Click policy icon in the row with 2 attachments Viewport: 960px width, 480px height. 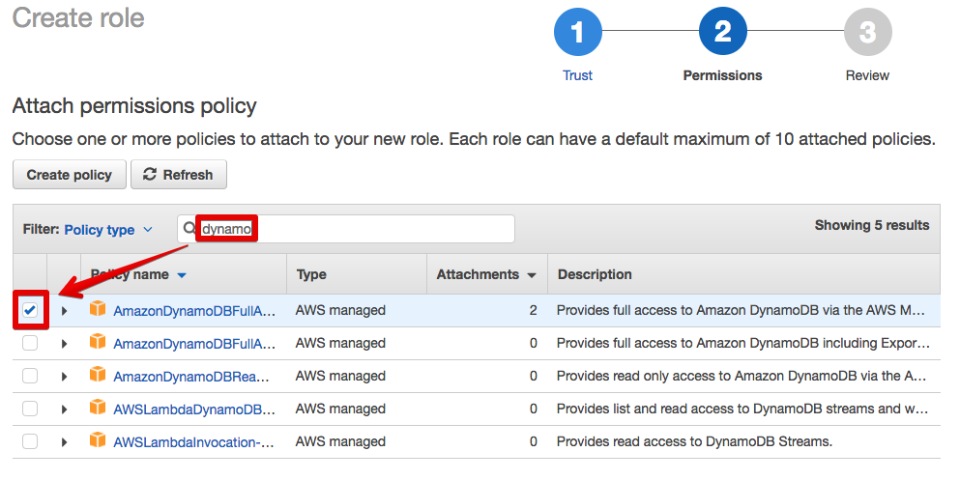98,308
